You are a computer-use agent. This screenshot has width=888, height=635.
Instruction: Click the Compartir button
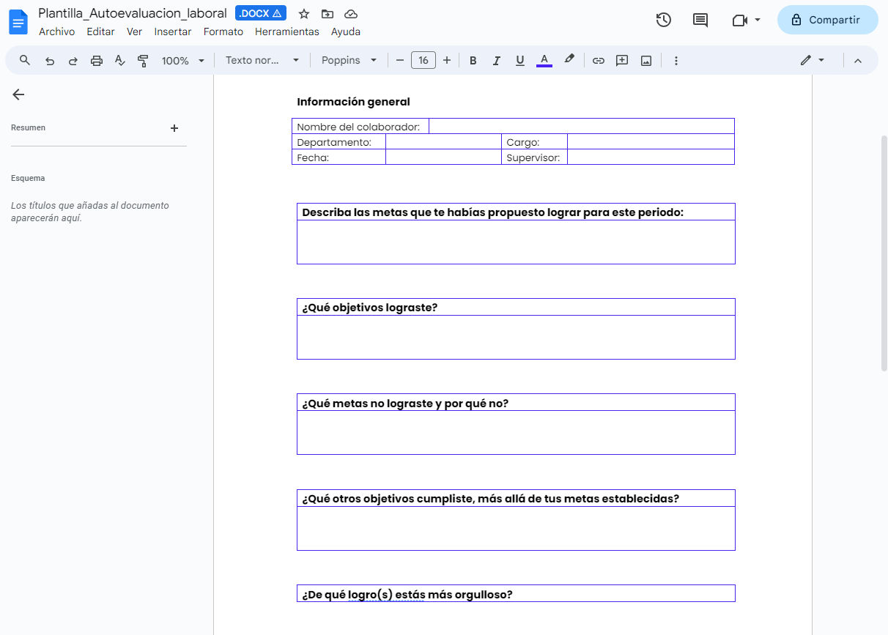coord(827,21)
